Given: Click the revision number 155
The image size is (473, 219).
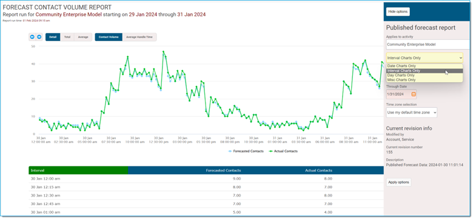Looking at the screenshot, I should (389, 152).
